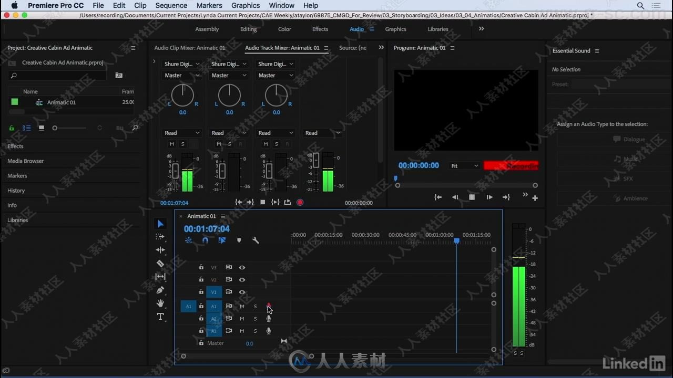Click Go to Out point in Audio Track Mixer
673x378 pixels.
coord(250,202)
